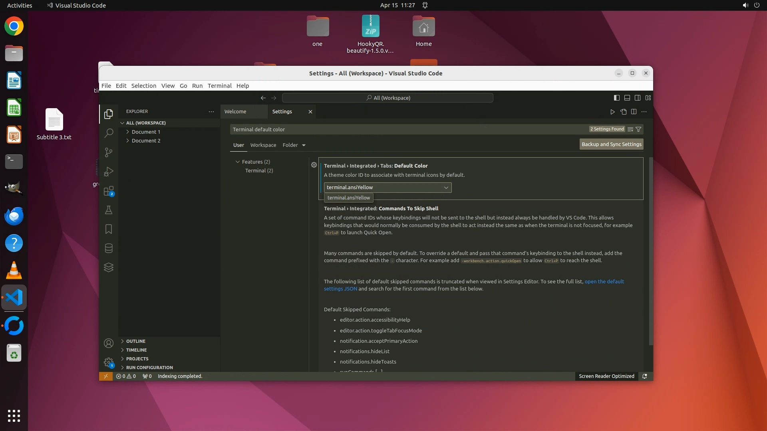Open the Source Control view

coord(109,152)
